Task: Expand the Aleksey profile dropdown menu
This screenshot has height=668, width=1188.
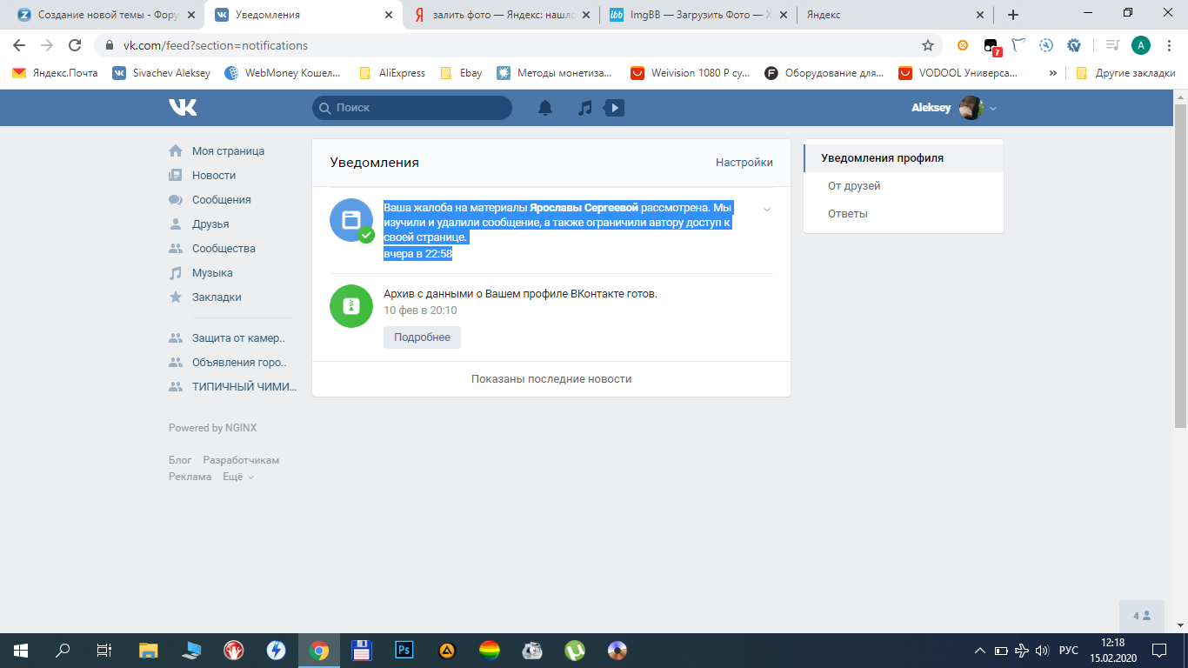Action: pyautogui.click(x=993, y=108)
